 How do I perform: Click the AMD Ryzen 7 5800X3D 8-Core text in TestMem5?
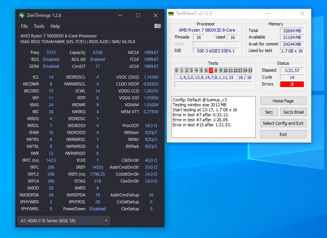click(207, 30)
